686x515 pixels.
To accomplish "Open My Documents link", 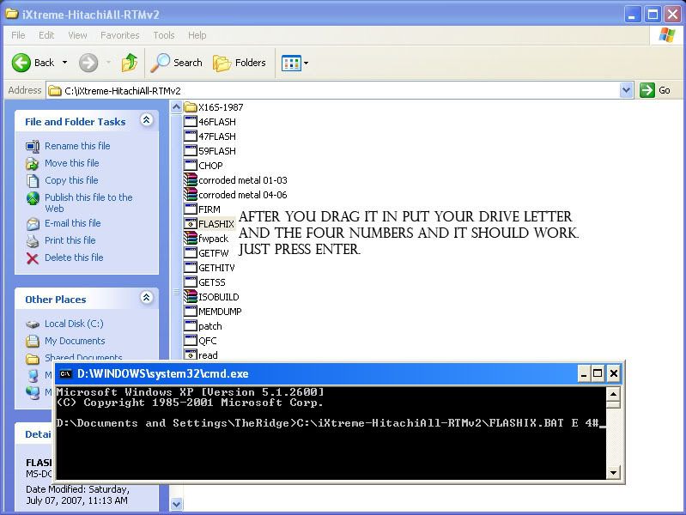I will coord(75,341).
